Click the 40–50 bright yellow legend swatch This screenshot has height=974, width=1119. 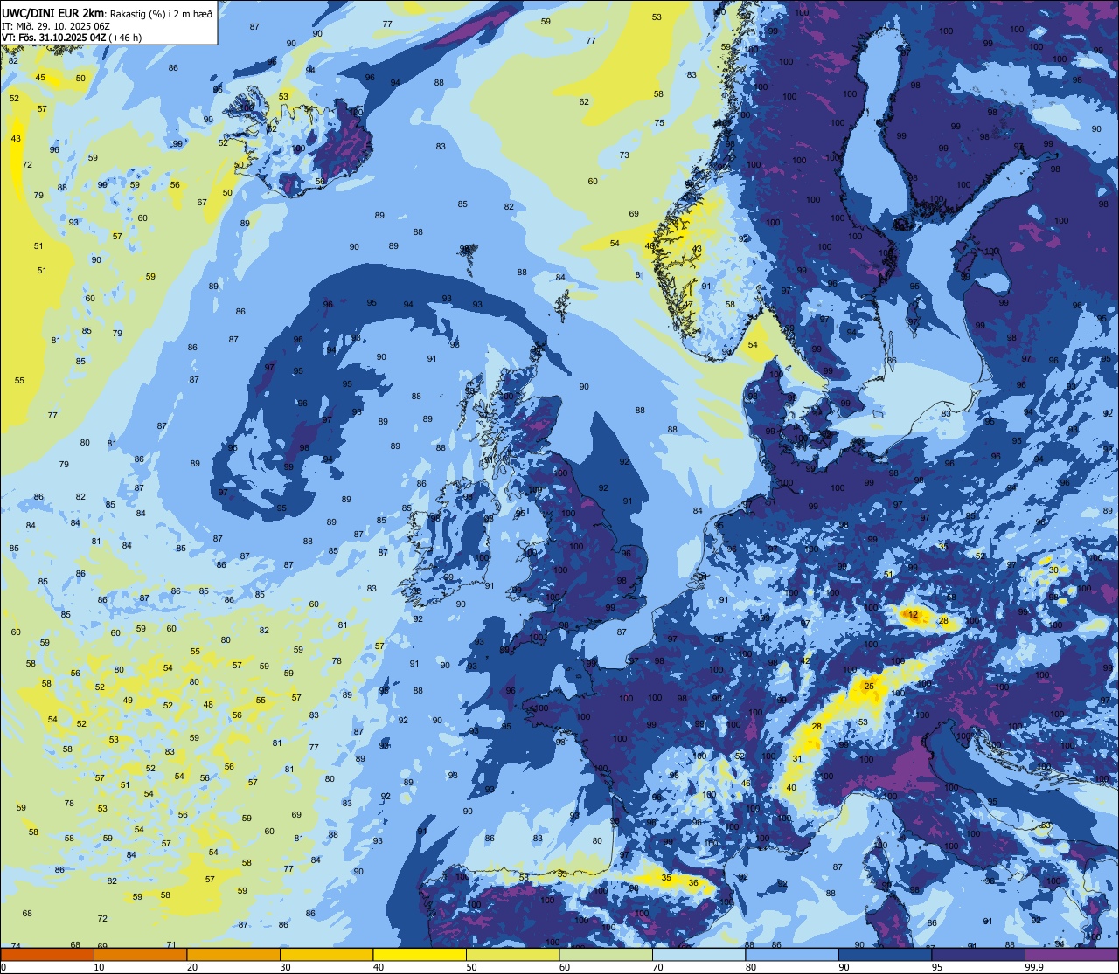click(419, 954)
